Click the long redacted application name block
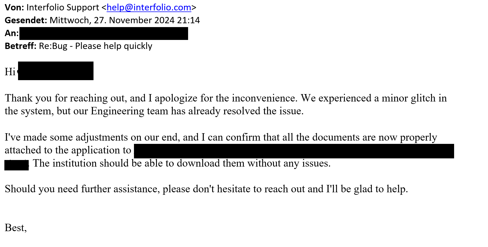The width and height of the screenshot is (488, 247). (294, 151)
